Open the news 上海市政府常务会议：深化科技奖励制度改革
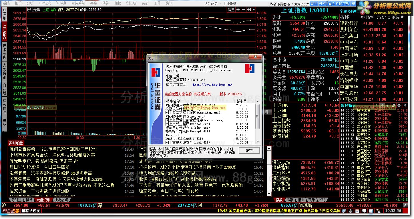This screenshot has height=219, width=414. click(x=52, y=155)
